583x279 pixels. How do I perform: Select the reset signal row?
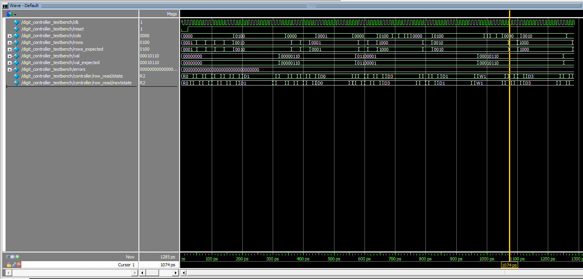point(52,29)
